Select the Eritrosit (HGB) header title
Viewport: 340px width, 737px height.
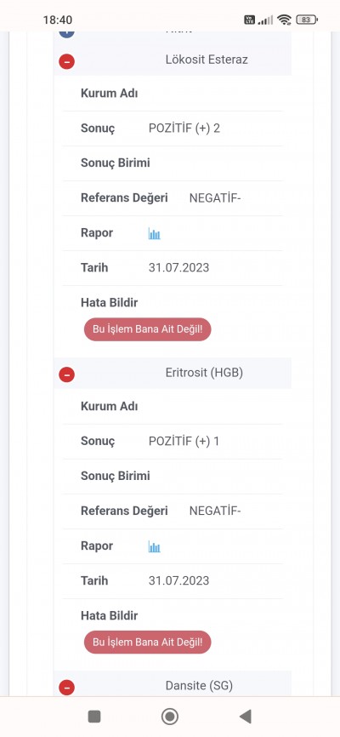(204, 373)
